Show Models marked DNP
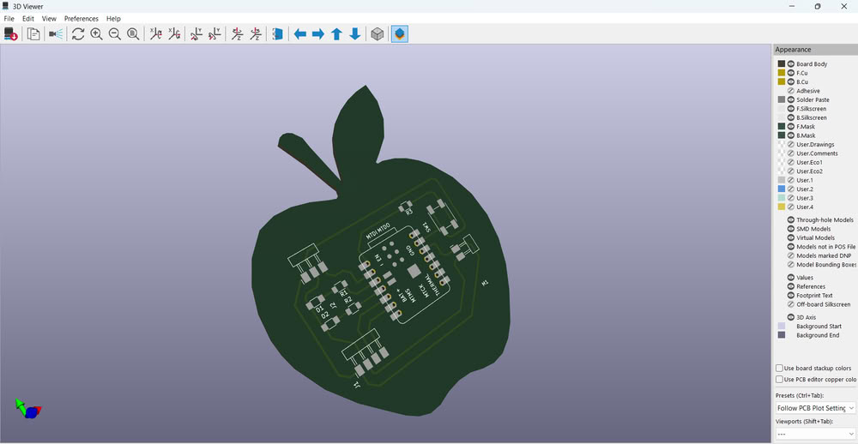Screen dimensions: 858x444 pos(791,255)
